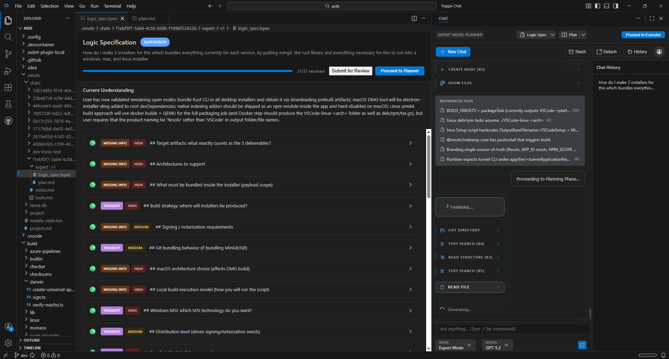The width and height of the screenshot is (669, 359).
Task: Expand the chats folder in the explorer
Action: pos(36,83)
